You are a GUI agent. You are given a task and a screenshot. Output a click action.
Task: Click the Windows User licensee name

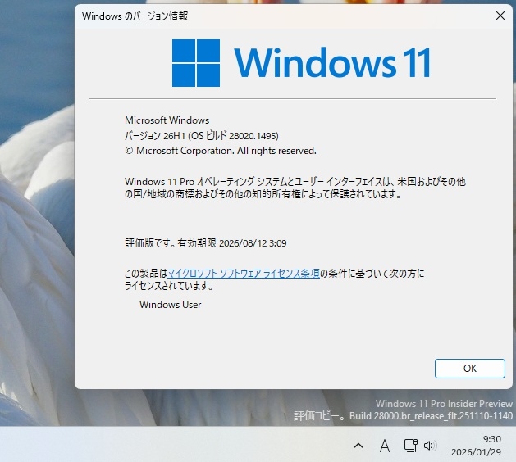(170, 305)
